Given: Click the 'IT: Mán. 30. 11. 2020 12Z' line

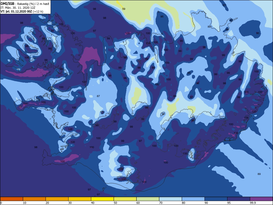Looking at the screenshot, I should [18, 8].
